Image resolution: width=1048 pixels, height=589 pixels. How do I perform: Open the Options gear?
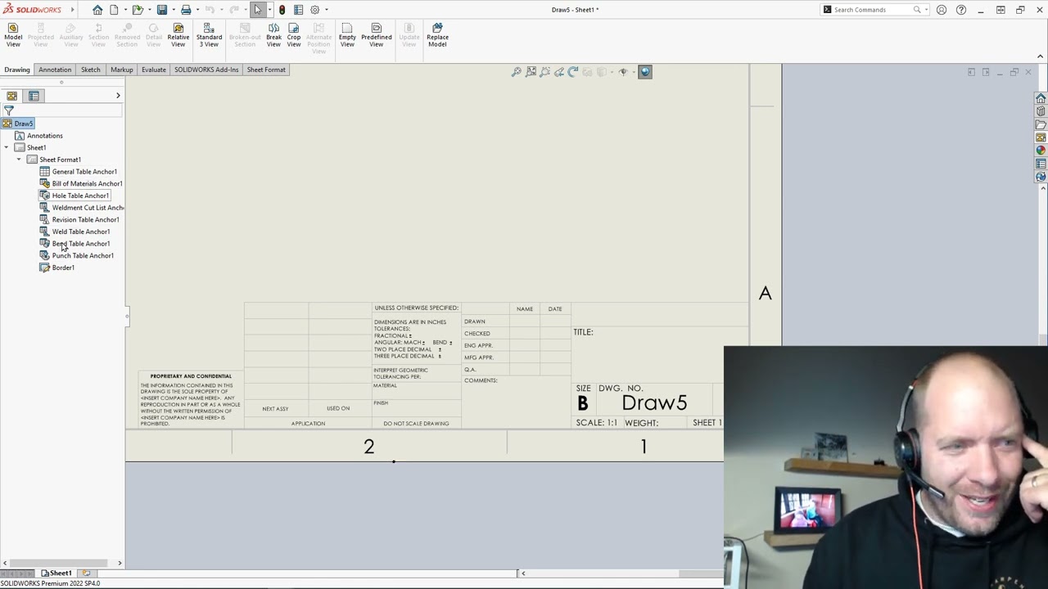pos(314,10)
